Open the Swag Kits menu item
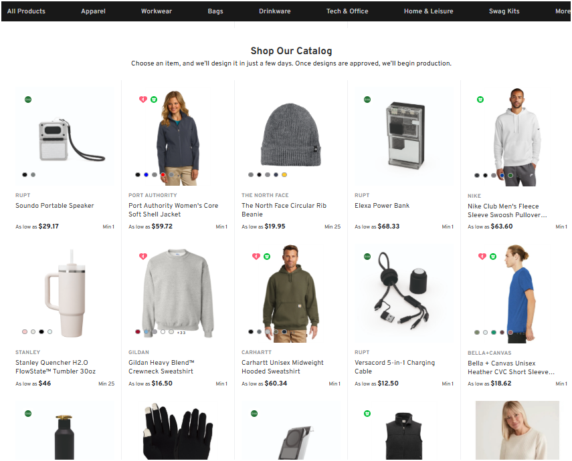 coord(504,11)
